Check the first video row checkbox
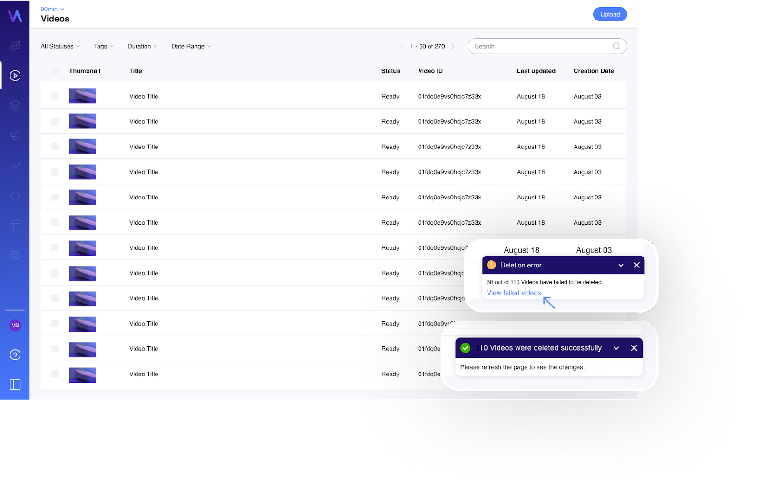The image size is (761, 494). coord(55,96)
